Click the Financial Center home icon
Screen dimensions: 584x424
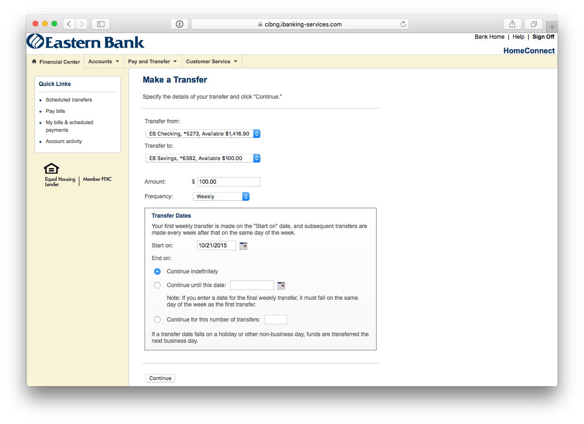click(x=34, y=61)
